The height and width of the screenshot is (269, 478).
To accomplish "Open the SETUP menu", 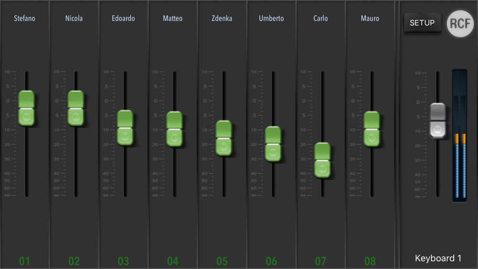I will point(422,23).
